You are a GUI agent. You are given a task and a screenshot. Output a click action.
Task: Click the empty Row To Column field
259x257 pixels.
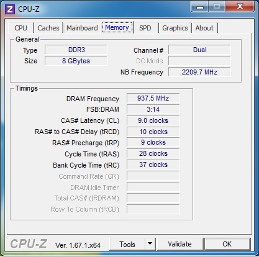tap(153, 209)
